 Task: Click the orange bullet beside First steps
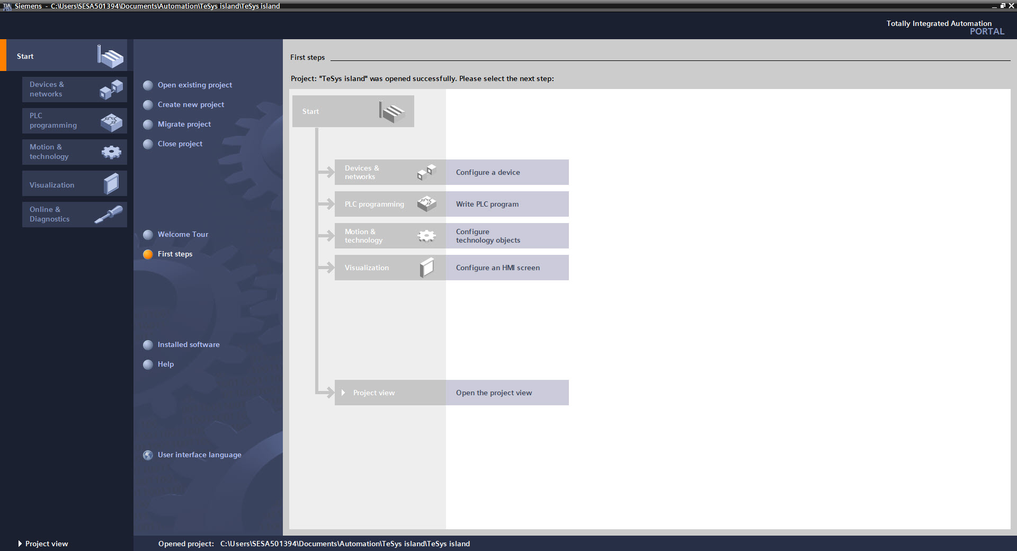click(148, 254)
